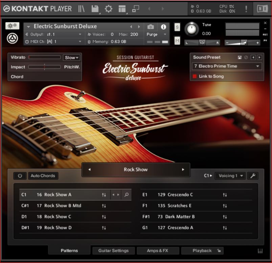Click the snowflake instrument options icon
Image resolution: width=272 pixels, height=263 pixels.
12,26
